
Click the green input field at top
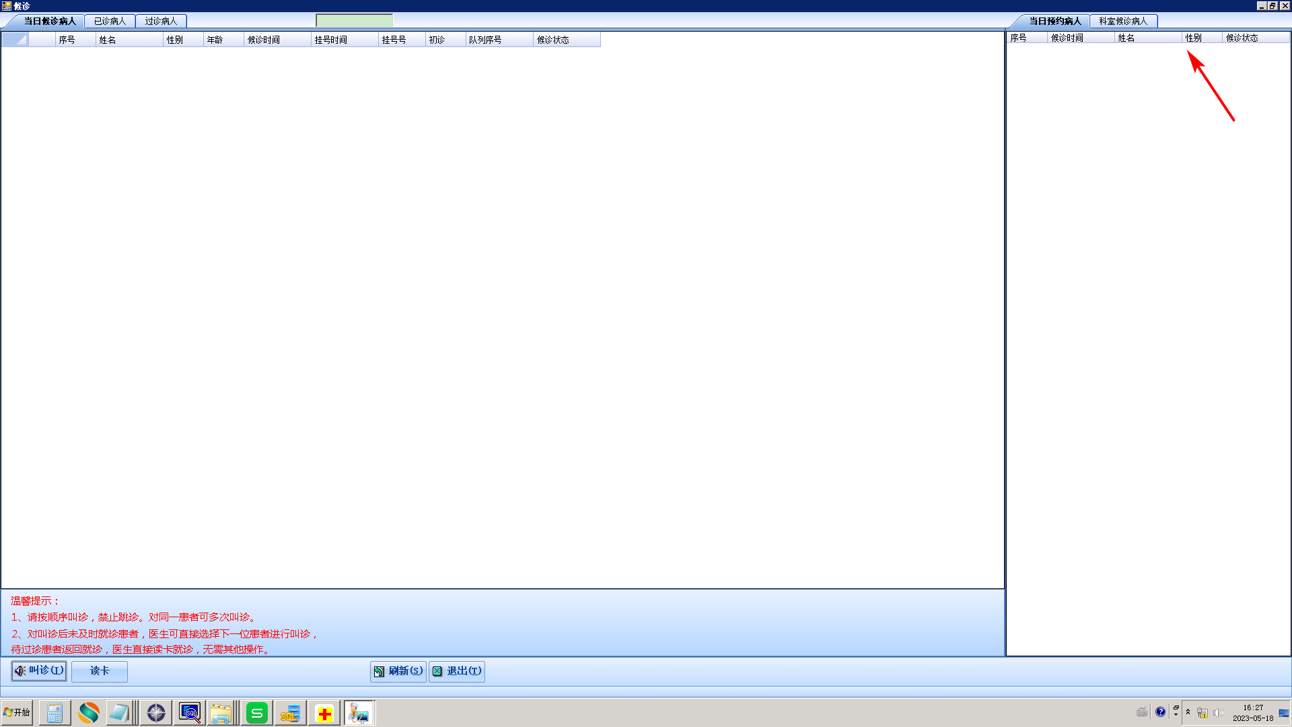355,21
